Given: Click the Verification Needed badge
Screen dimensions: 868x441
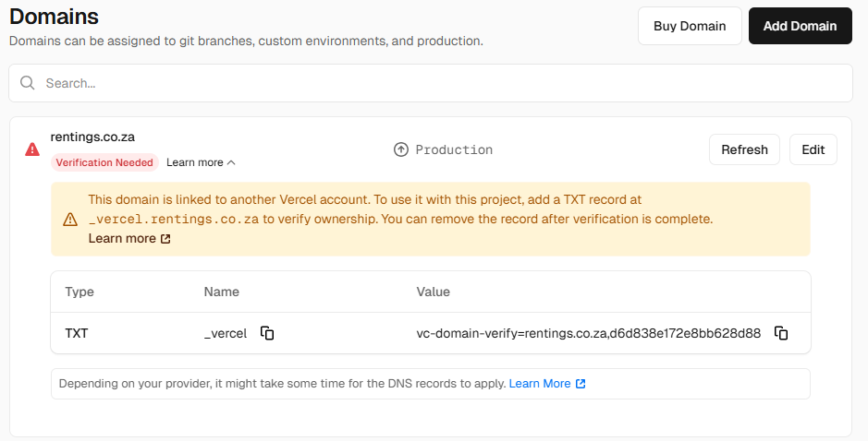Looking at the screenshot, I should (x=104, y=162).
